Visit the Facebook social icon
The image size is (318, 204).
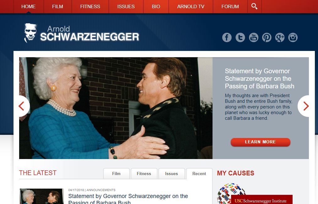coord(227,37)
